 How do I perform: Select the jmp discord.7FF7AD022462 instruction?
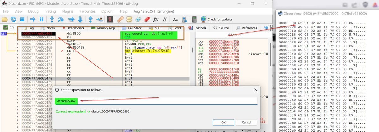(x=147, y=51)
